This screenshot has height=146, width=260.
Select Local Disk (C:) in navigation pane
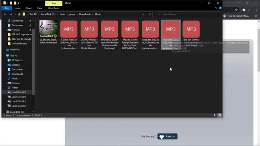point(17,92)
